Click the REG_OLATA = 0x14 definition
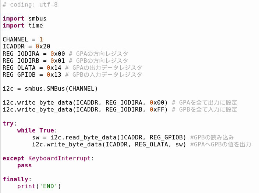 32,68
